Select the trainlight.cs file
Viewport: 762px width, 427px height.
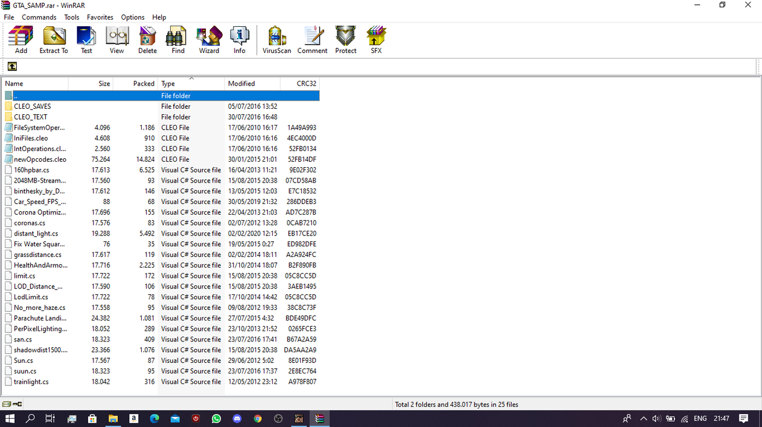click(x=161, y=382)
